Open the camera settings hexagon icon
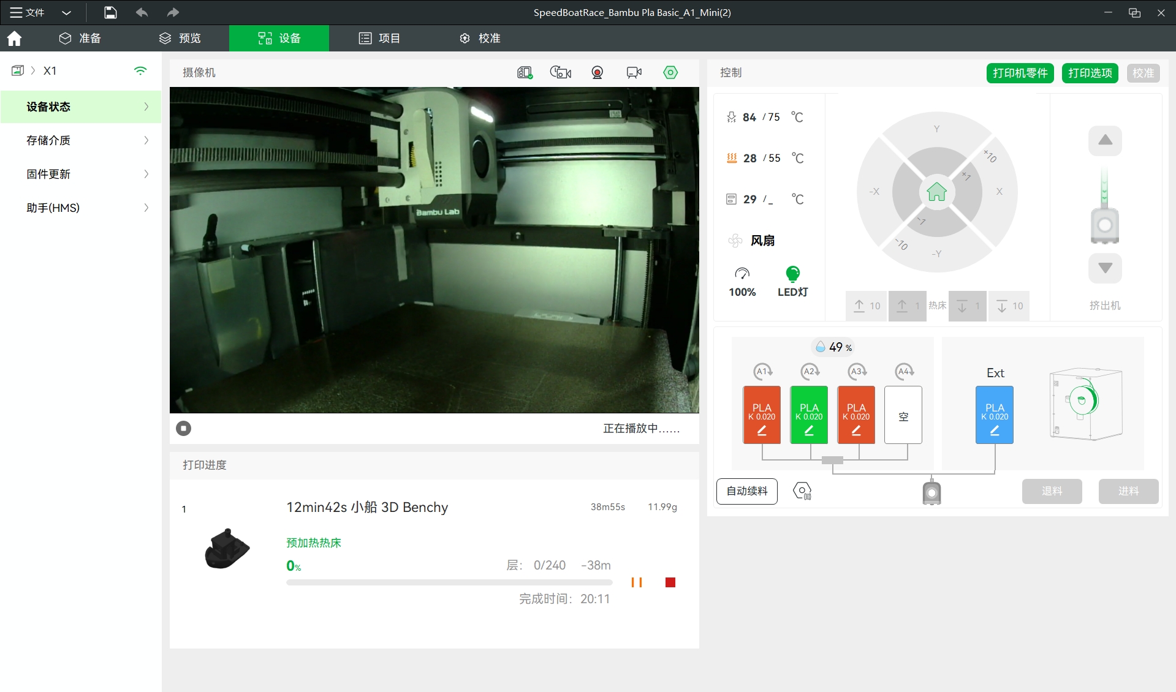Viewport: 1176px width, 692px height. click(x=670, y=72)
